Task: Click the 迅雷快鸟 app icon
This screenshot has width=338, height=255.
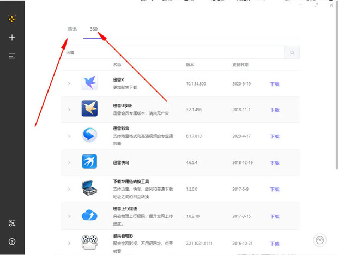Action: coord(89,161)
